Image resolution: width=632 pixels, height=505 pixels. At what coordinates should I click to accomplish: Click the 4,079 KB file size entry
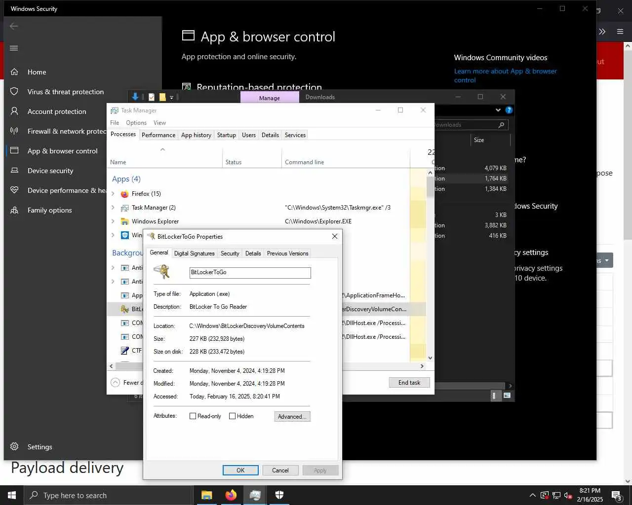495,168
